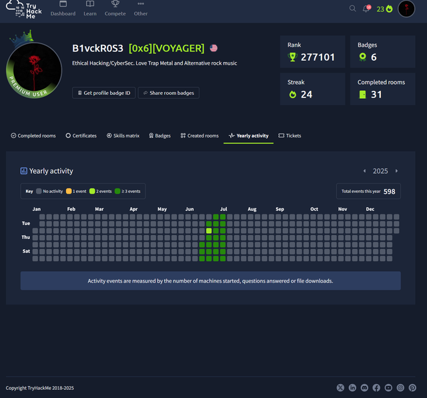
Task: Click the Dec month label
Action: pyautogui.click(x=370, y=209)
